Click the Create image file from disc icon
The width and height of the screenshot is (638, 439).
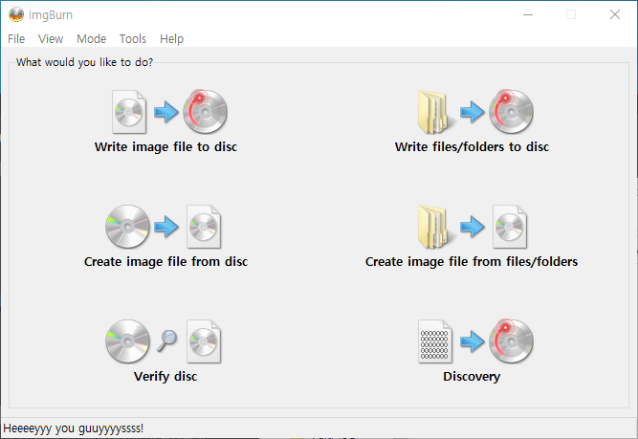(x=164, y=227)
